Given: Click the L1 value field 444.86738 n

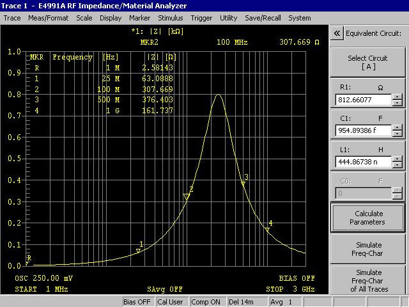Looking at the screenshot, I should coord(364,162).
